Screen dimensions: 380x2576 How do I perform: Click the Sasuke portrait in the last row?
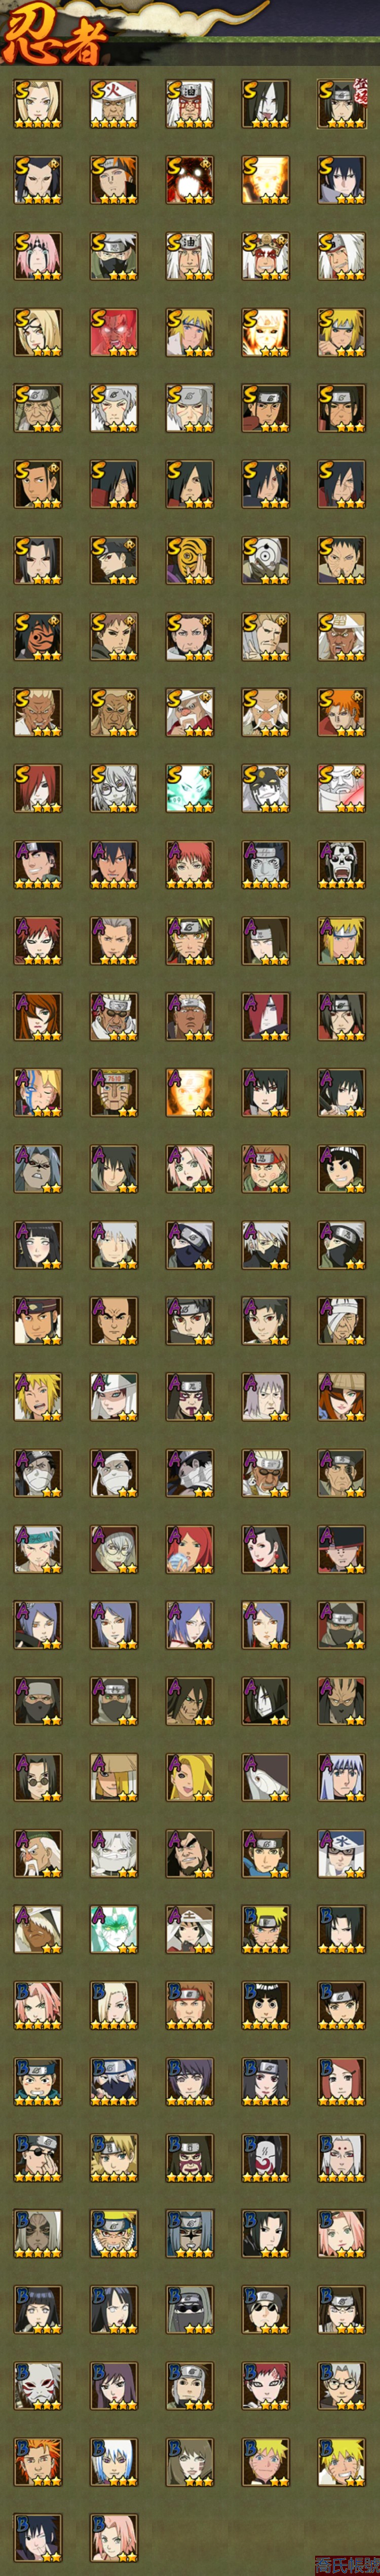(x=38, y=2536)
